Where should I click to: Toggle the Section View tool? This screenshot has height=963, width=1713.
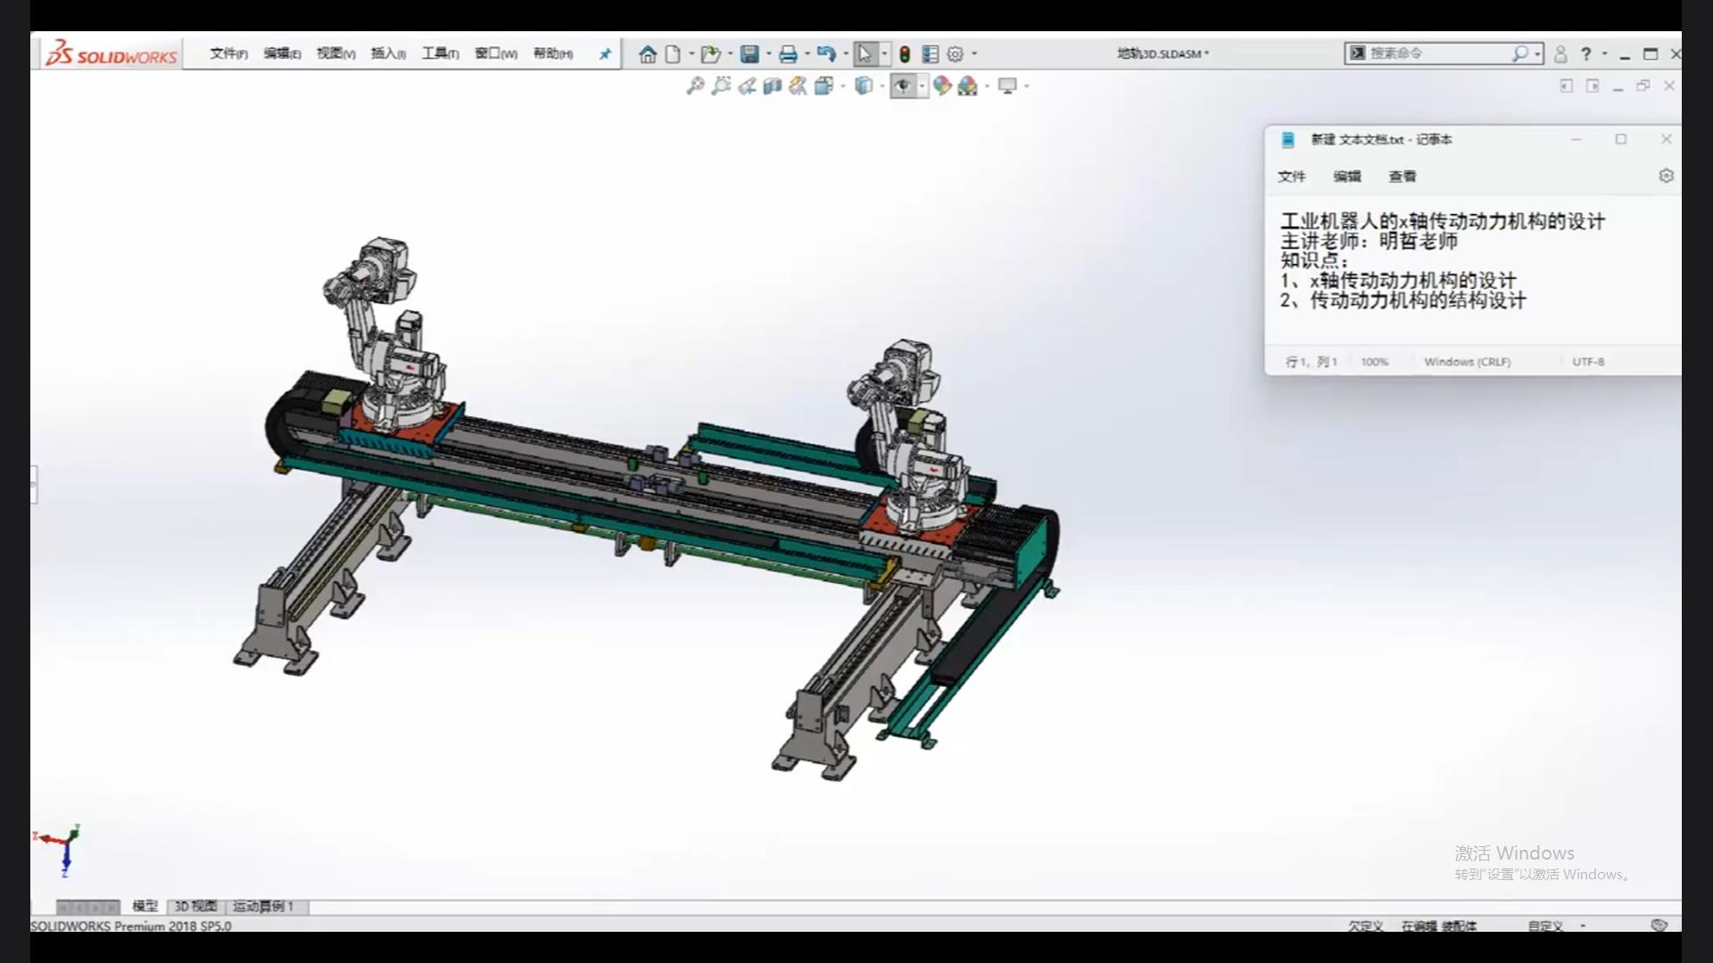773,86
